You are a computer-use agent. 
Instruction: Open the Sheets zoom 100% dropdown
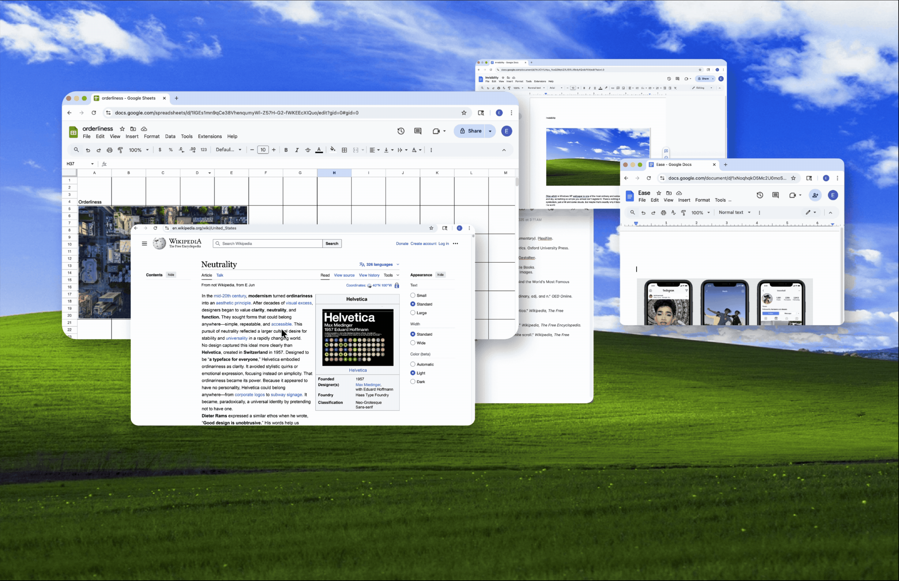coord(138,150)
